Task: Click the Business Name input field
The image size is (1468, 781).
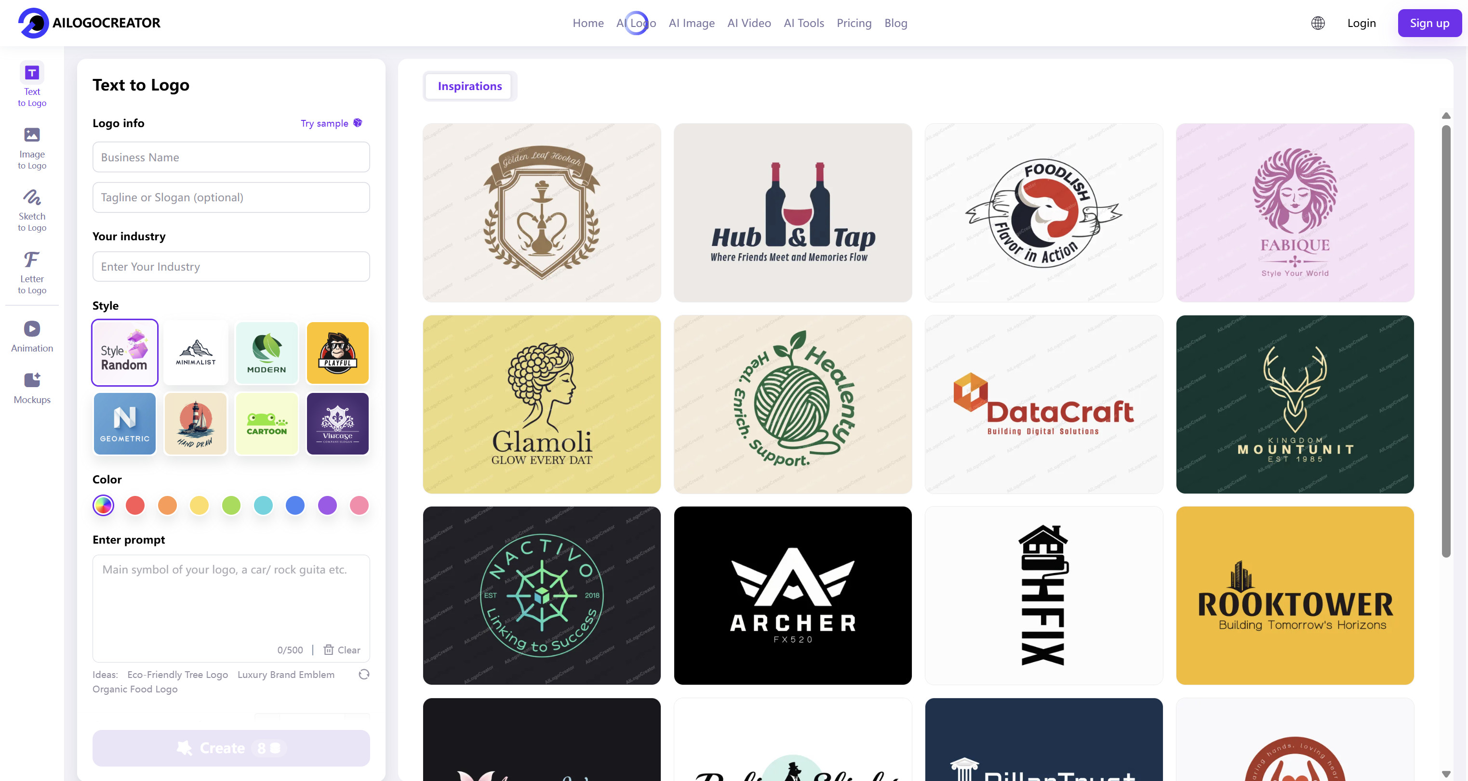Action: click(231, 157)
